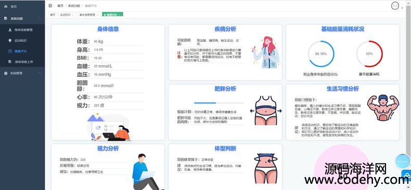This screenshot has width=411, height=190.
Task: Click the round light-blue floating button
Action: pyautogui.click(x=402, y=162)
